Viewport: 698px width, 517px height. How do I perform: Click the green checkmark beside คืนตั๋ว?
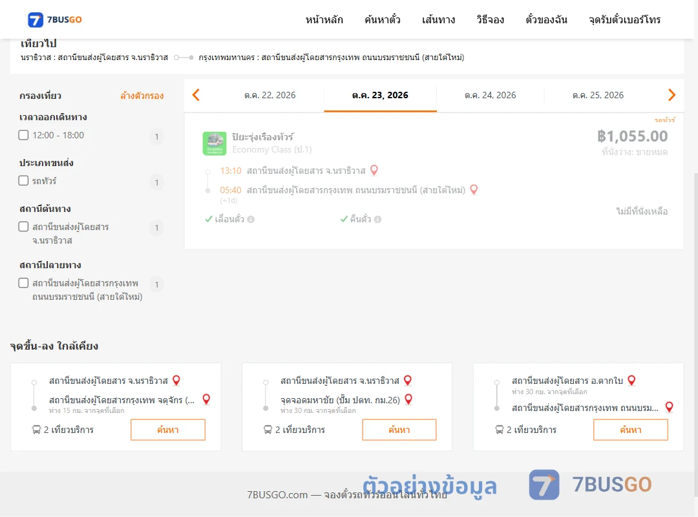(x=344, y=219)
